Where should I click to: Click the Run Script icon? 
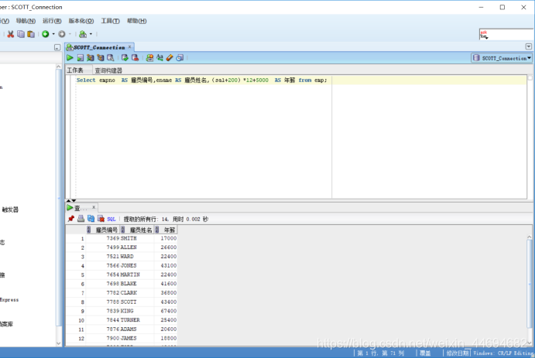point(81,58)
